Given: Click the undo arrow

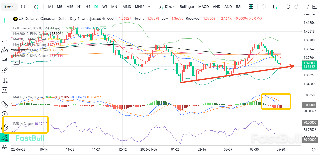Looking at the screenshot, I should 288,7.
